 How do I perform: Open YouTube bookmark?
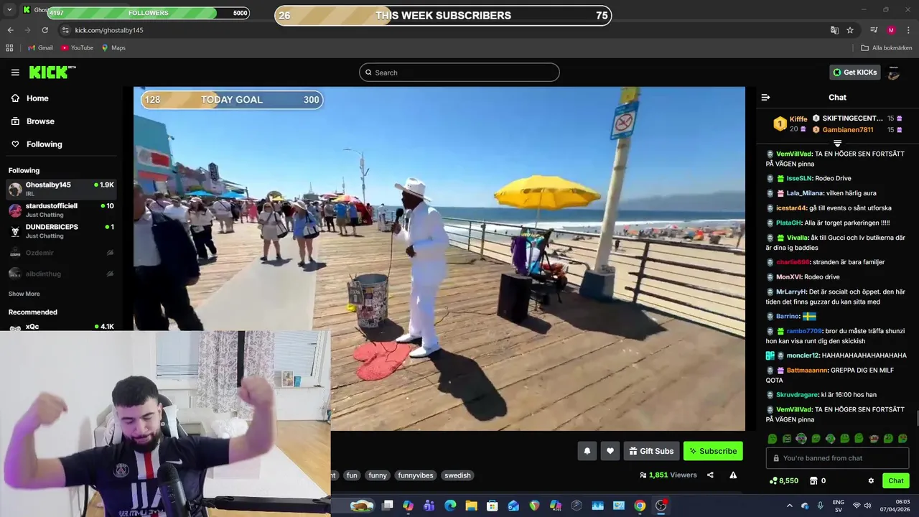point(77,48)
